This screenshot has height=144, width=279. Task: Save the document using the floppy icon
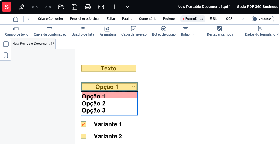point(75,7)
